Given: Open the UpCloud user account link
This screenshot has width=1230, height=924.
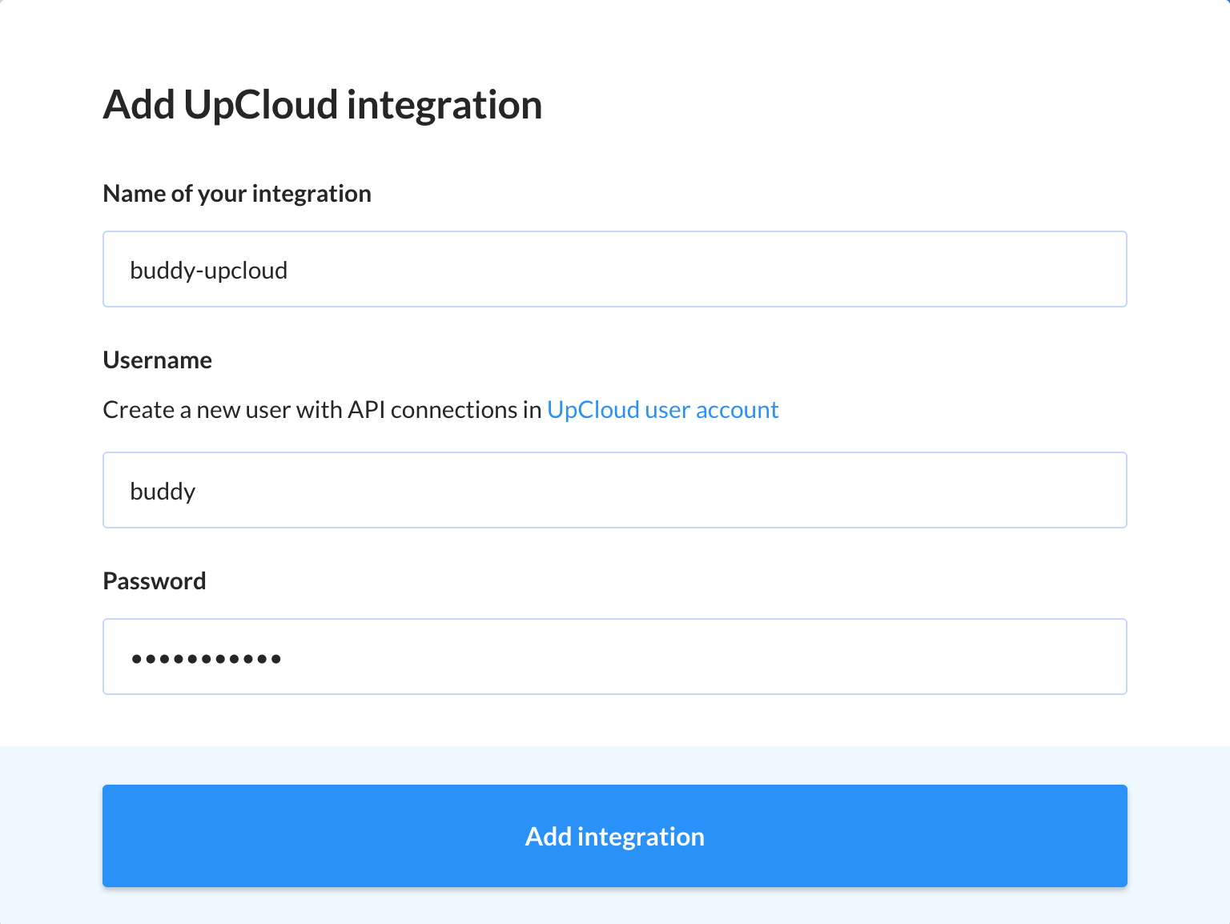Looking at the screenshot, I should tap(662, 410).
